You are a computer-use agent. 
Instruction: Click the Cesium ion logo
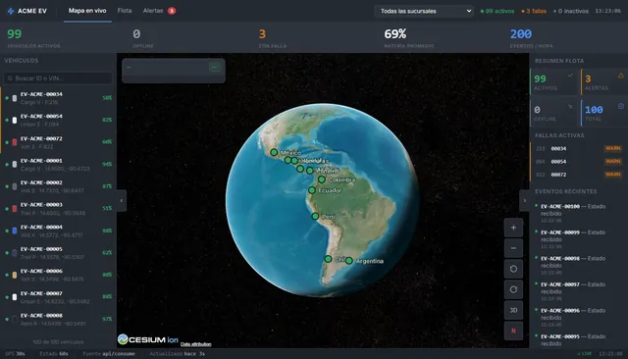(148, 339)
